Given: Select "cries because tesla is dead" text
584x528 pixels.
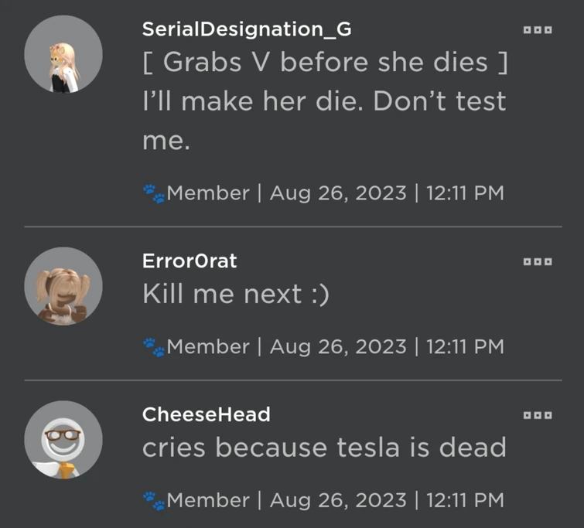Looking at the screenshot, I should click(x=324, y=448).
